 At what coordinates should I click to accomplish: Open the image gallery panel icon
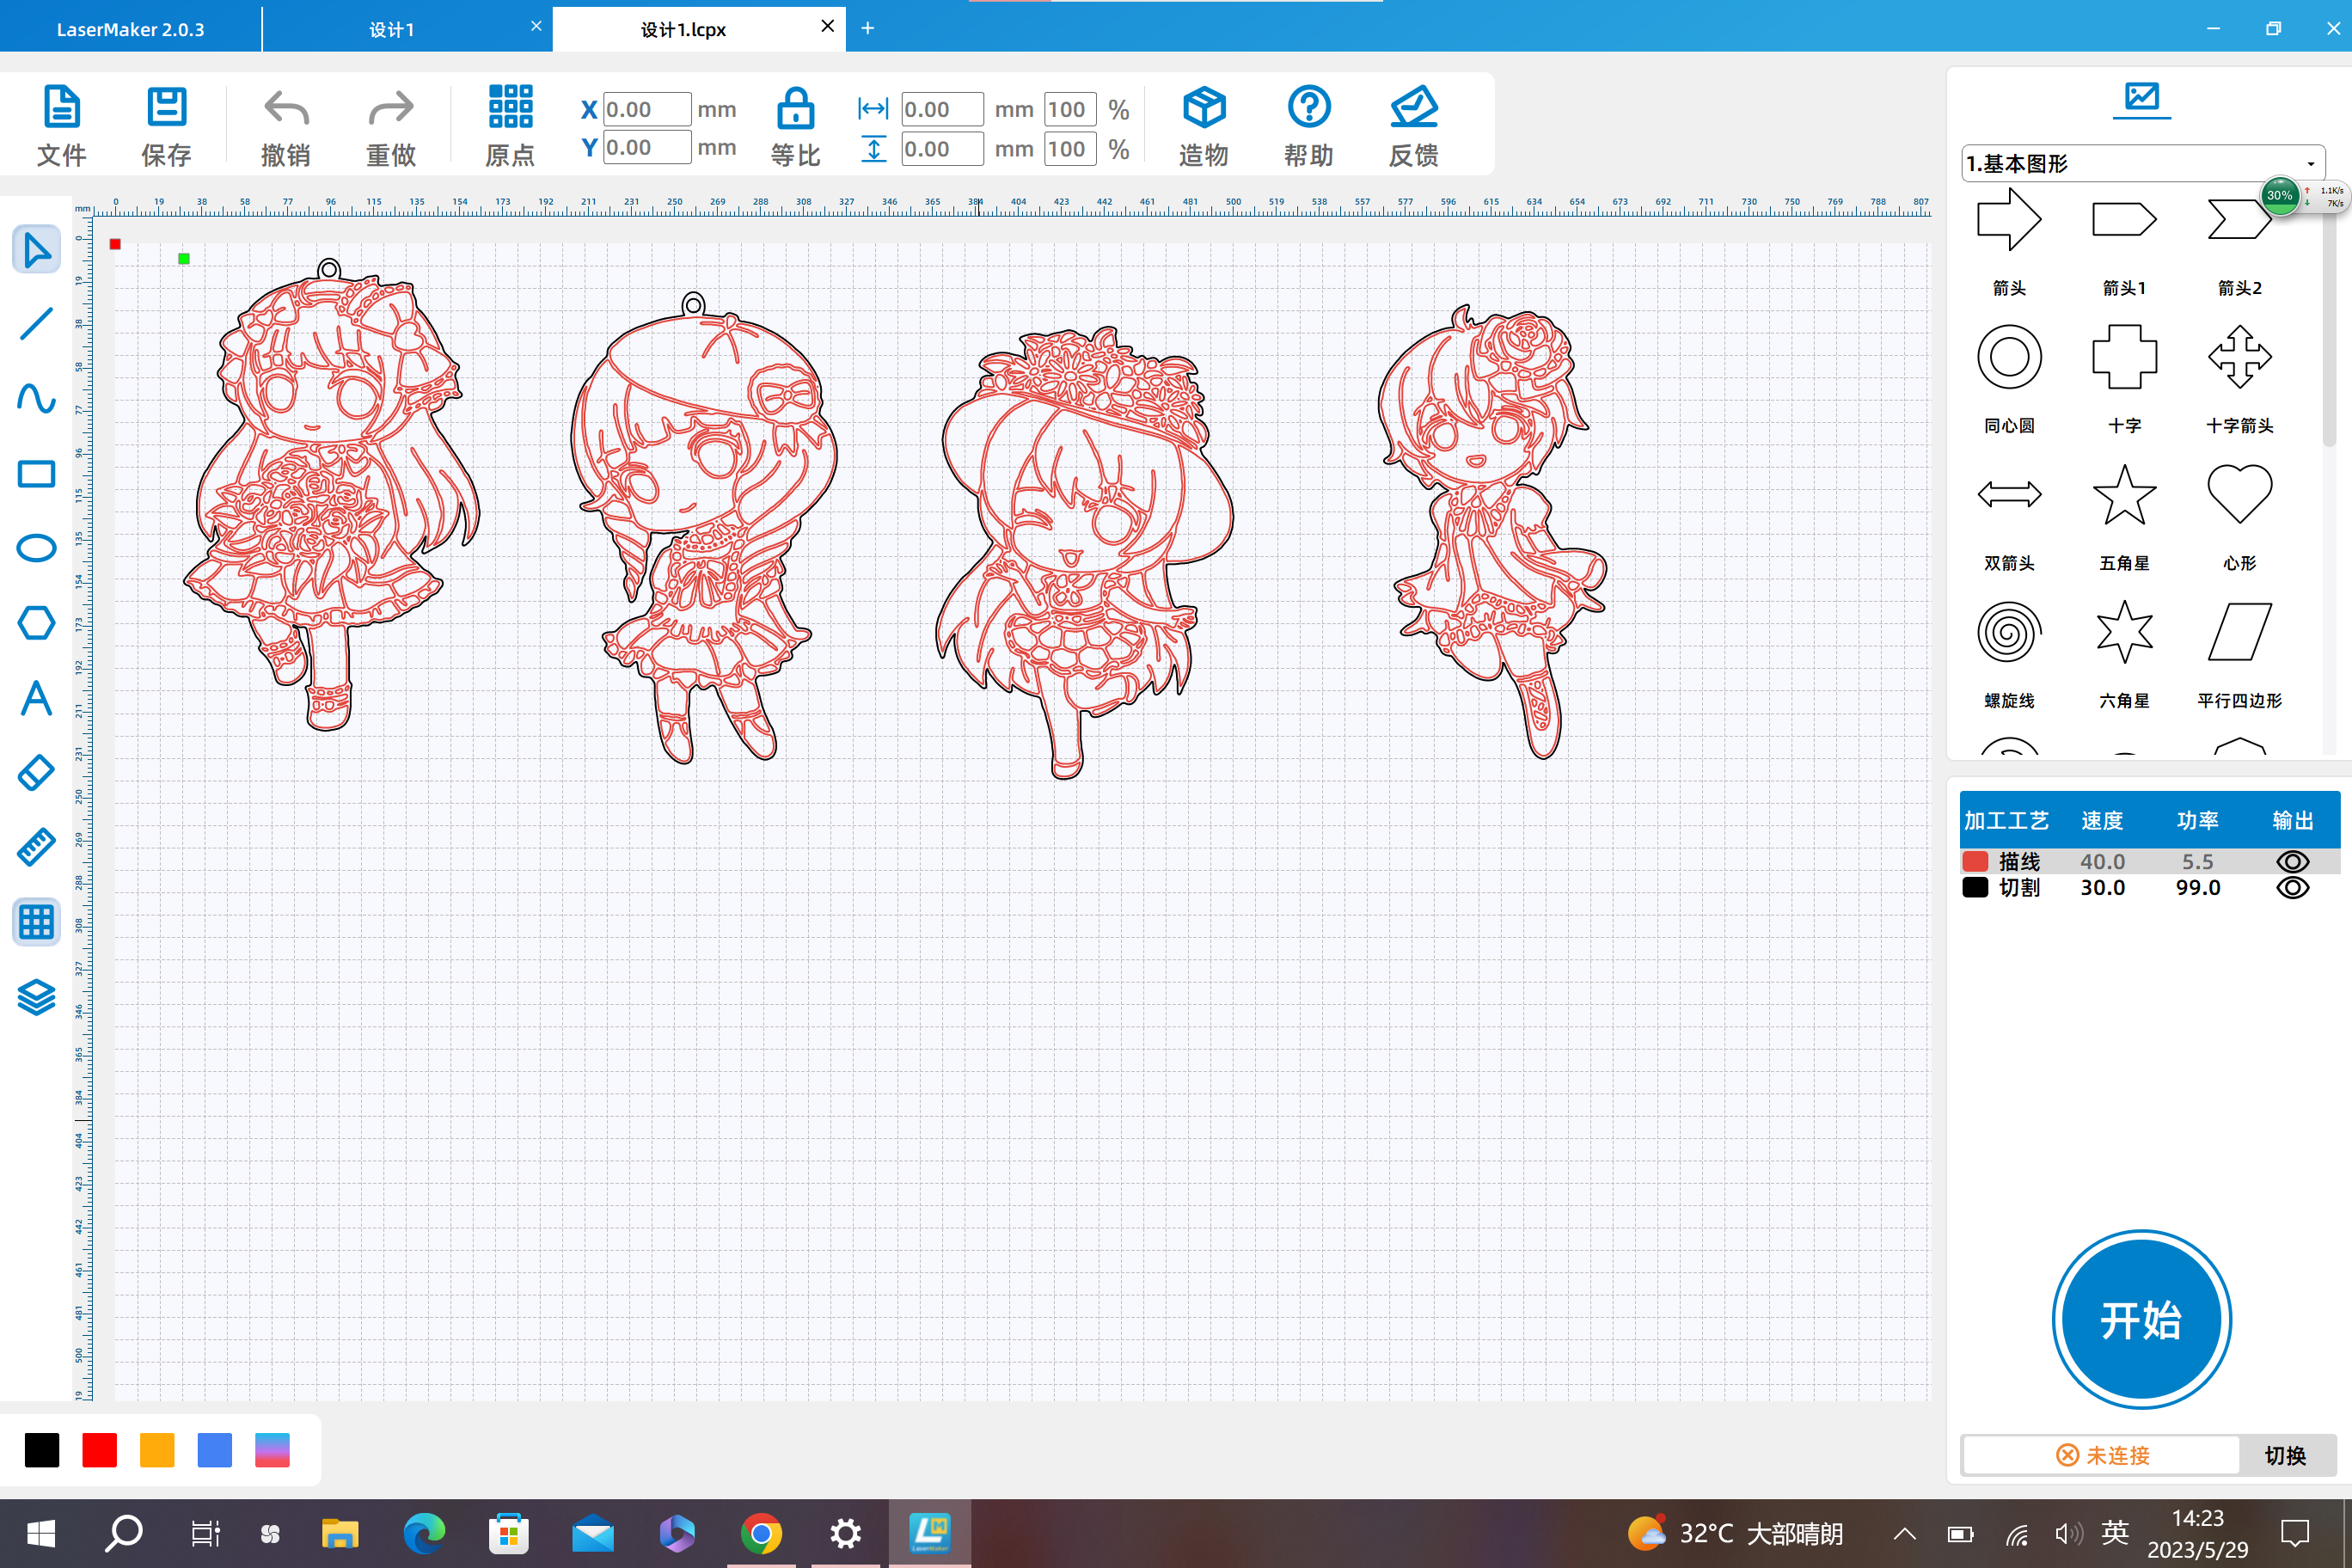[x=2142, y=97]
